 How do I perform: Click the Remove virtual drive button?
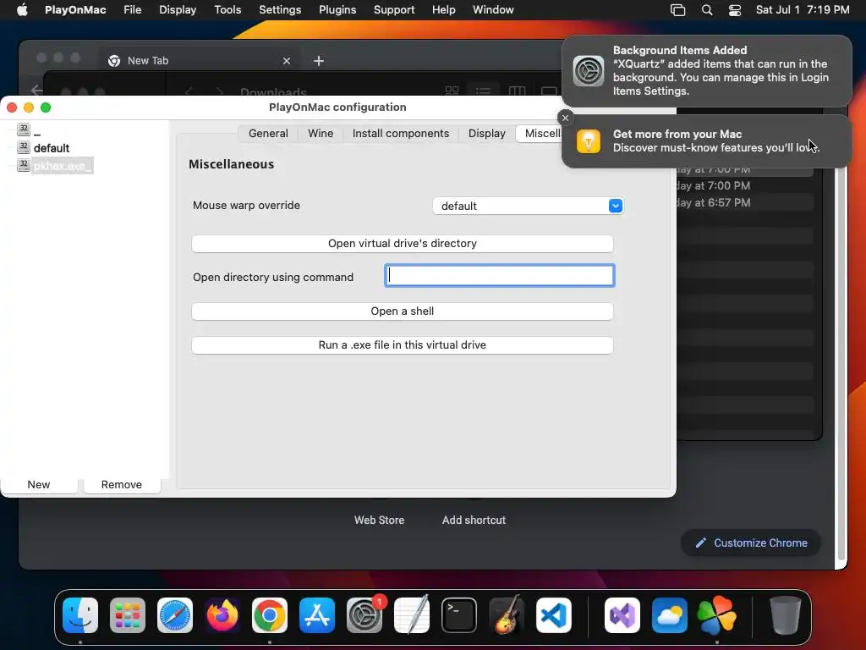pos(122,485)
